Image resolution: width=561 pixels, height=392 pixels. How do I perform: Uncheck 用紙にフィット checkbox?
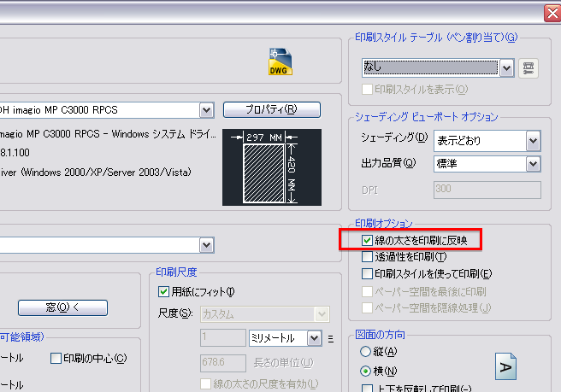[163, 292]
